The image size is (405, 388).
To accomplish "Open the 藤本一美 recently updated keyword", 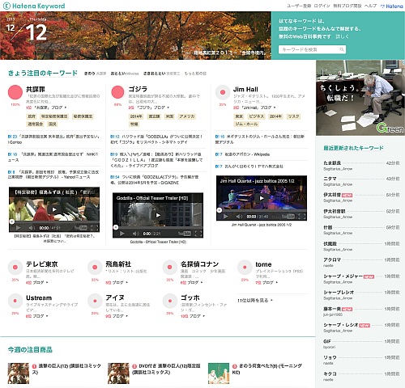I will click(x=332, y=309).
